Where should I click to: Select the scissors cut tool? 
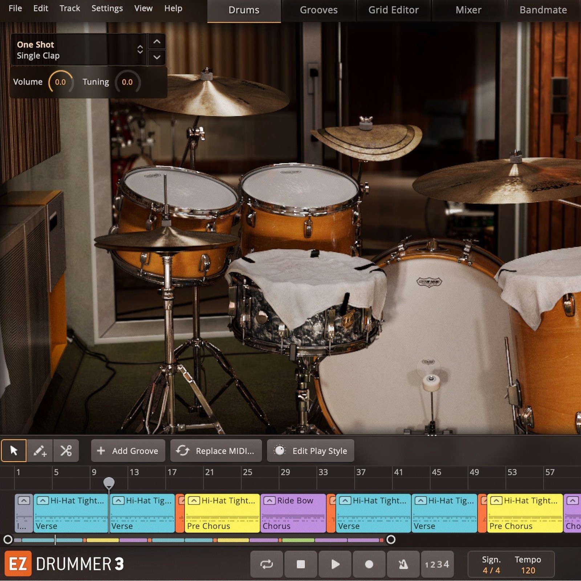66,451
